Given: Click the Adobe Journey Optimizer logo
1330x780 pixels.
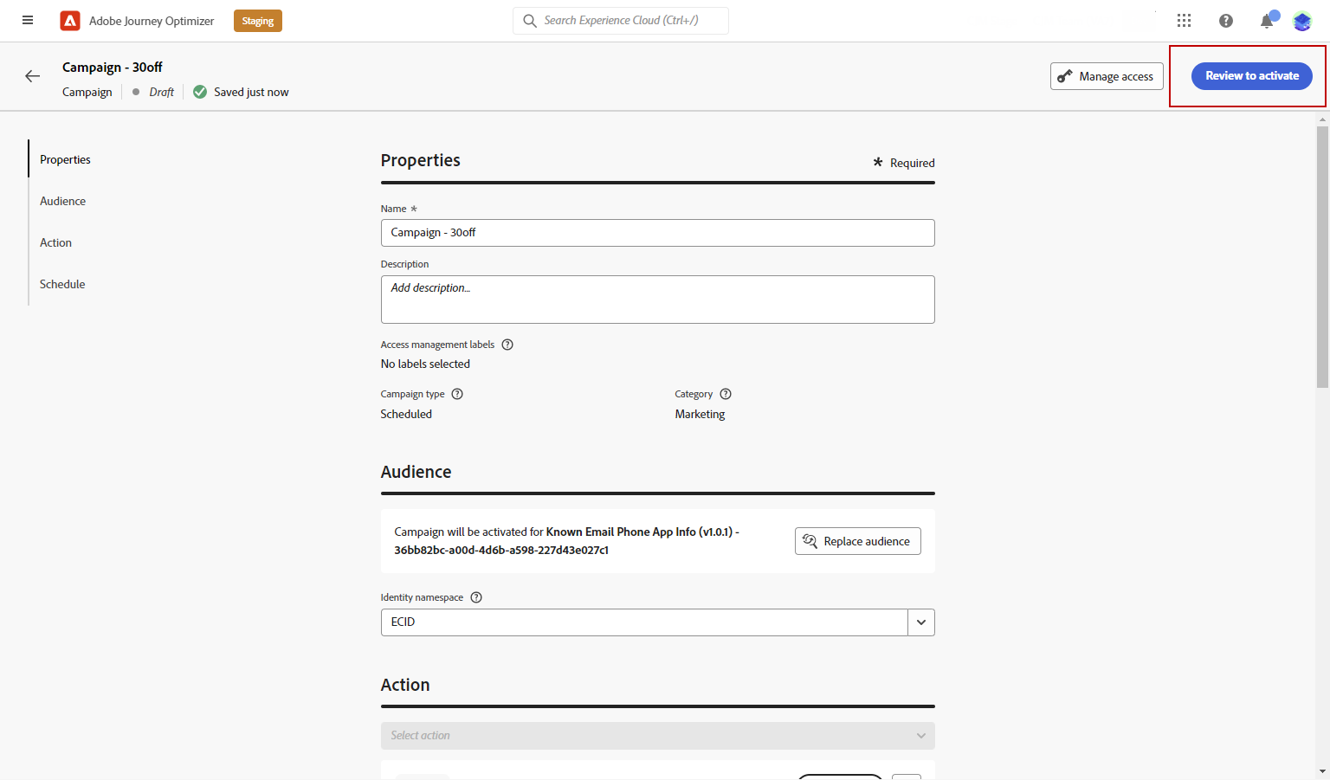Looking at the screenshot, I should click(70, 21).
